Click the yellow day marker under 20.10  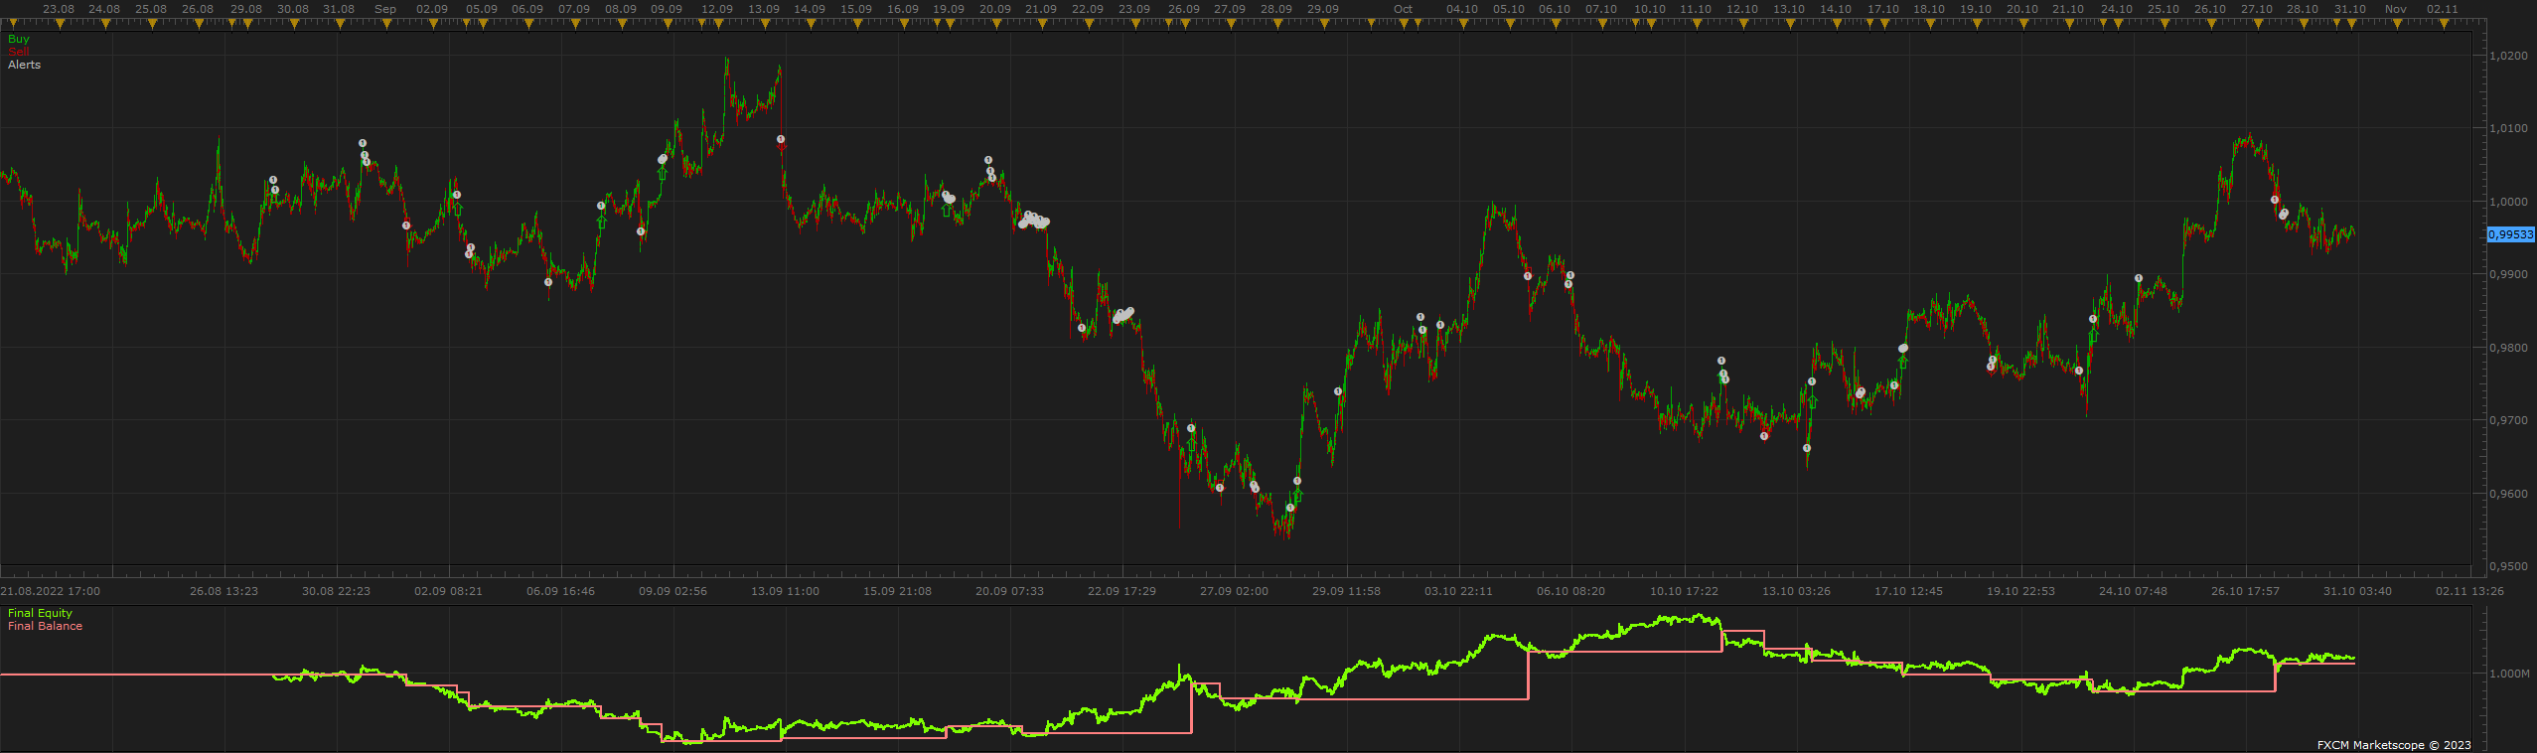tap(2022, 25)
